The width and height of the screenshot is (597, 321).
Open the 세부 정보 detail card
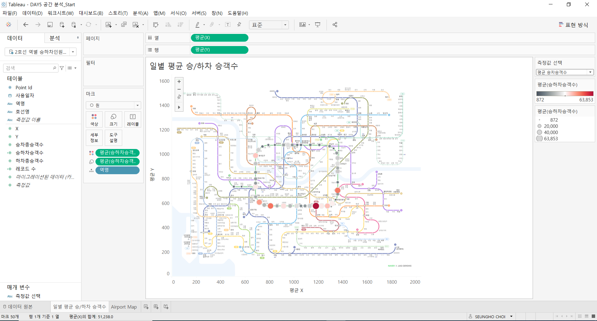tap(94, 138)
